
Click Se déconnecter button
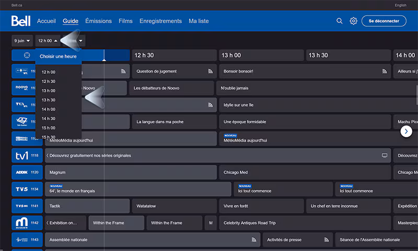click(384, 21)
